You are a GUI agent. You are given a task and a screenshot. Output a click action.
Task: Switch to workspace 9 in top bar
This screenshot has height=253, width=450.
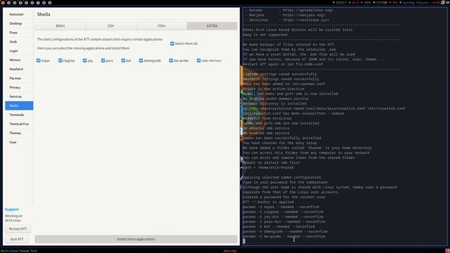tap(50, 3)
